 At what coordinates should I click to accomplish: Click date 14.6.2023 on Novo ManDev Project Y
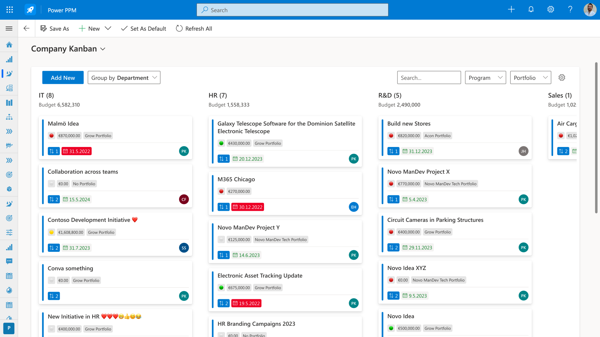coord(246,255)
